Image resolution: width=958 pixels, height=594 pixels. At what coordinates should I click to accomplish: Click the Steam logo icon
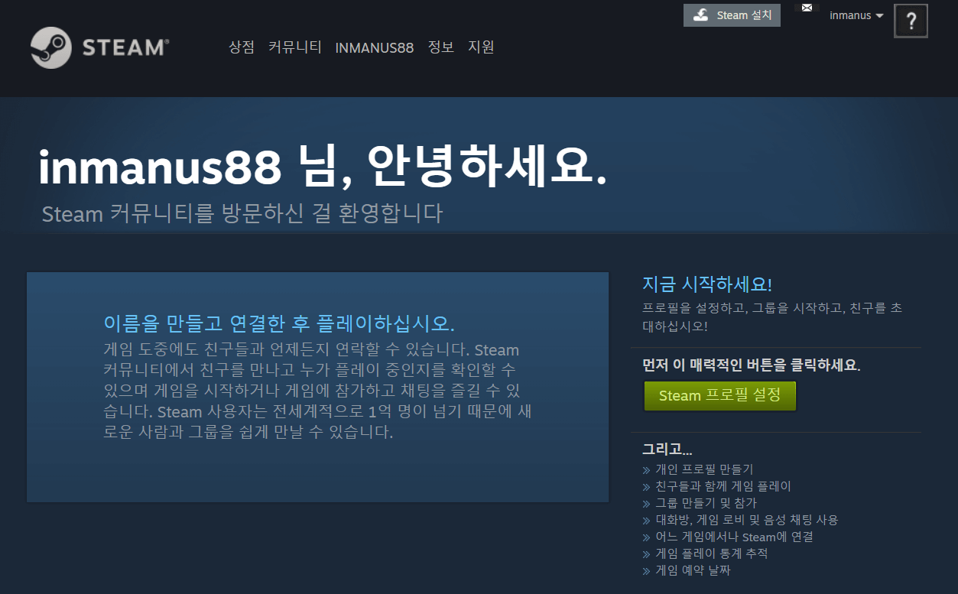coord(51,47)
